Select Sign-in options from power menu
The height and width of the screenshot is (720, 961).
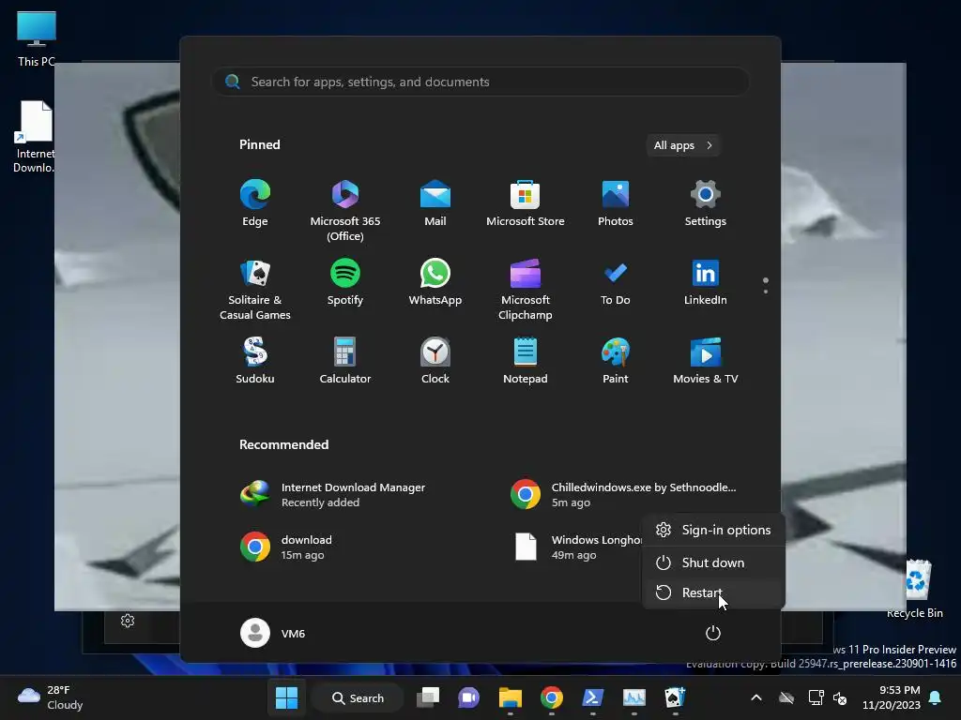tap(713, 530)
